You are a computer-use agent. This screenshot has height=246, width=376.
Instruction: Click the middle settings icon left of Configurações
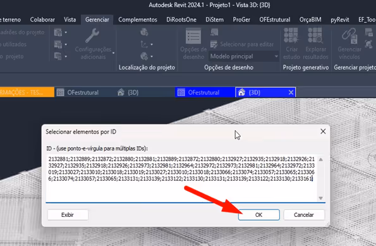click(x=58, y=44)
